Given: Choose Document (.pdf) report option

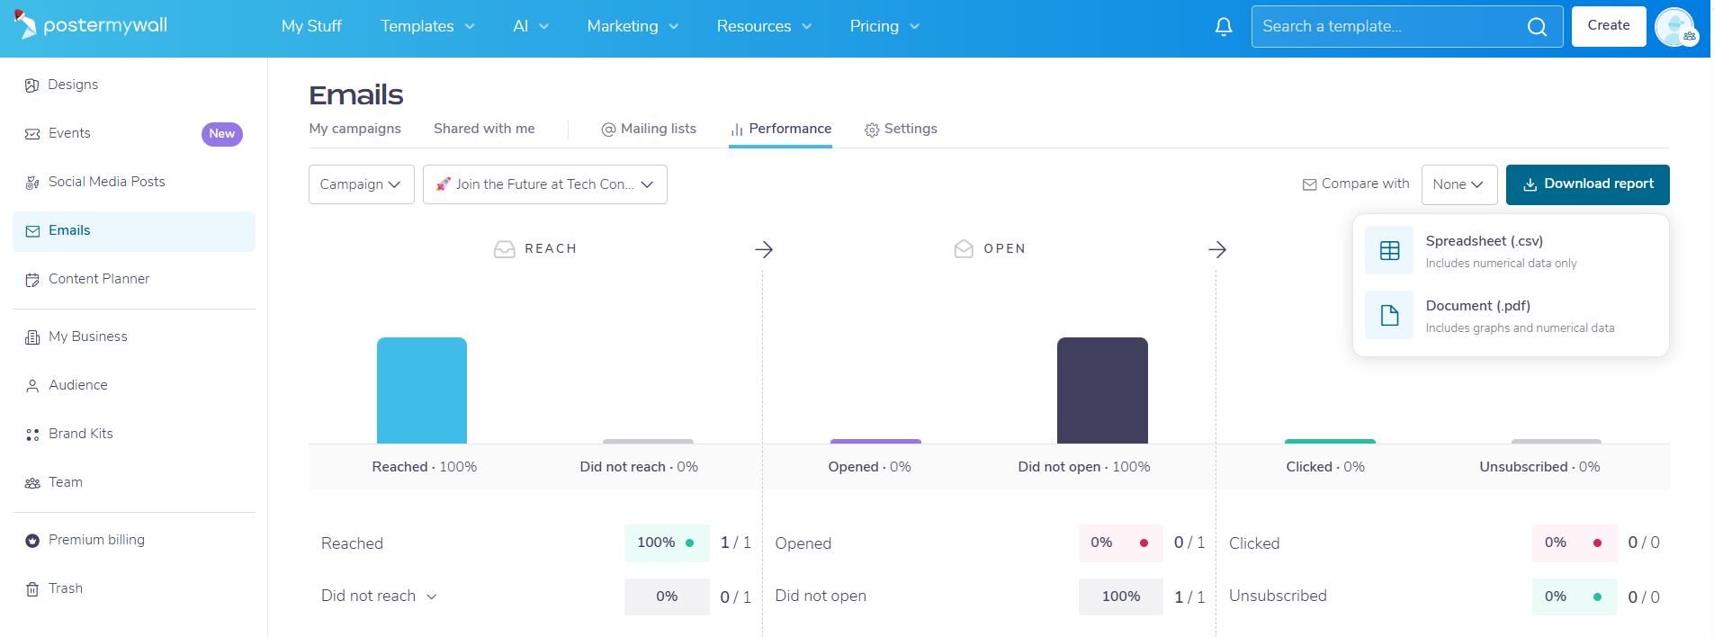Looking at the screenshot, I should (x=1511, y=316).
